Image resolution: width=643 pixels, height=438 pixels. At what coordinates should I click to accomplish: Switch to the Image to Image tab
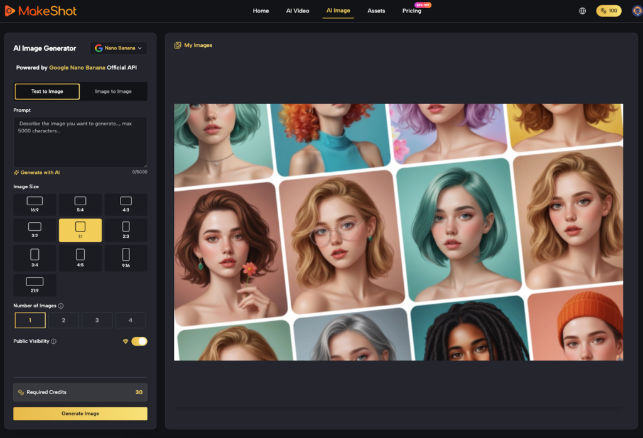(x=113, y=91)
